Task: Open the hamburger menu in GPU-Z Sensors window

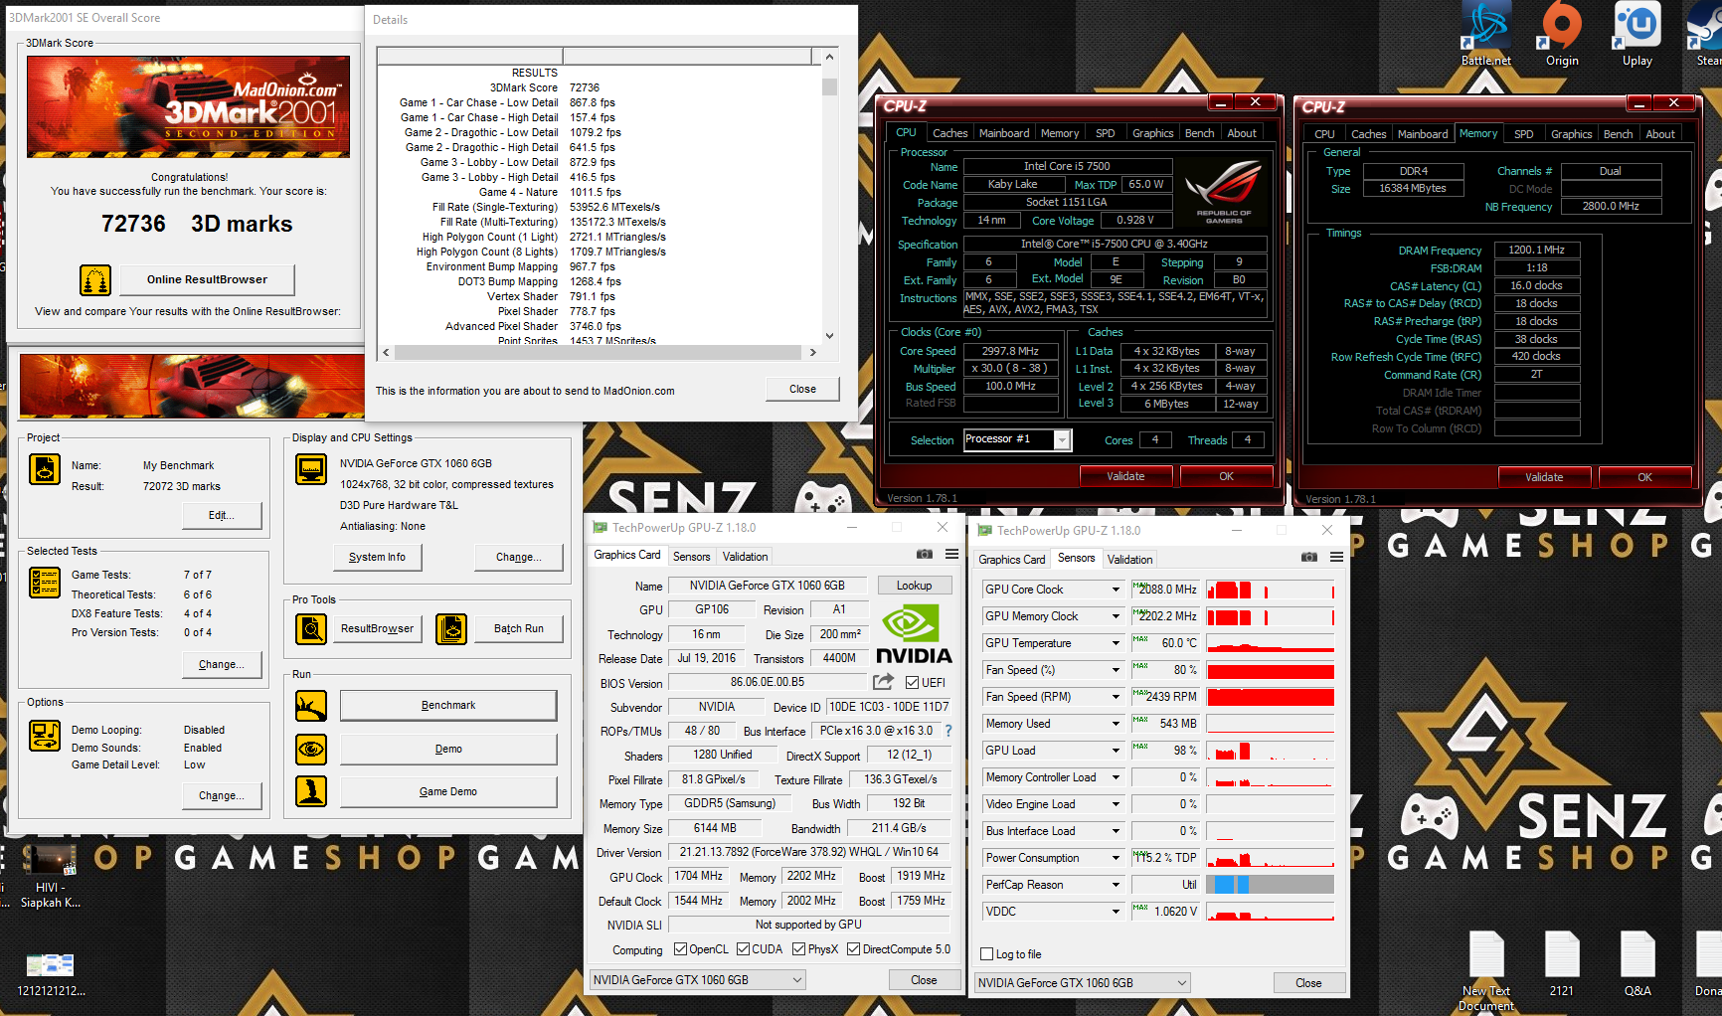Action: click(x=1336, y=558)
